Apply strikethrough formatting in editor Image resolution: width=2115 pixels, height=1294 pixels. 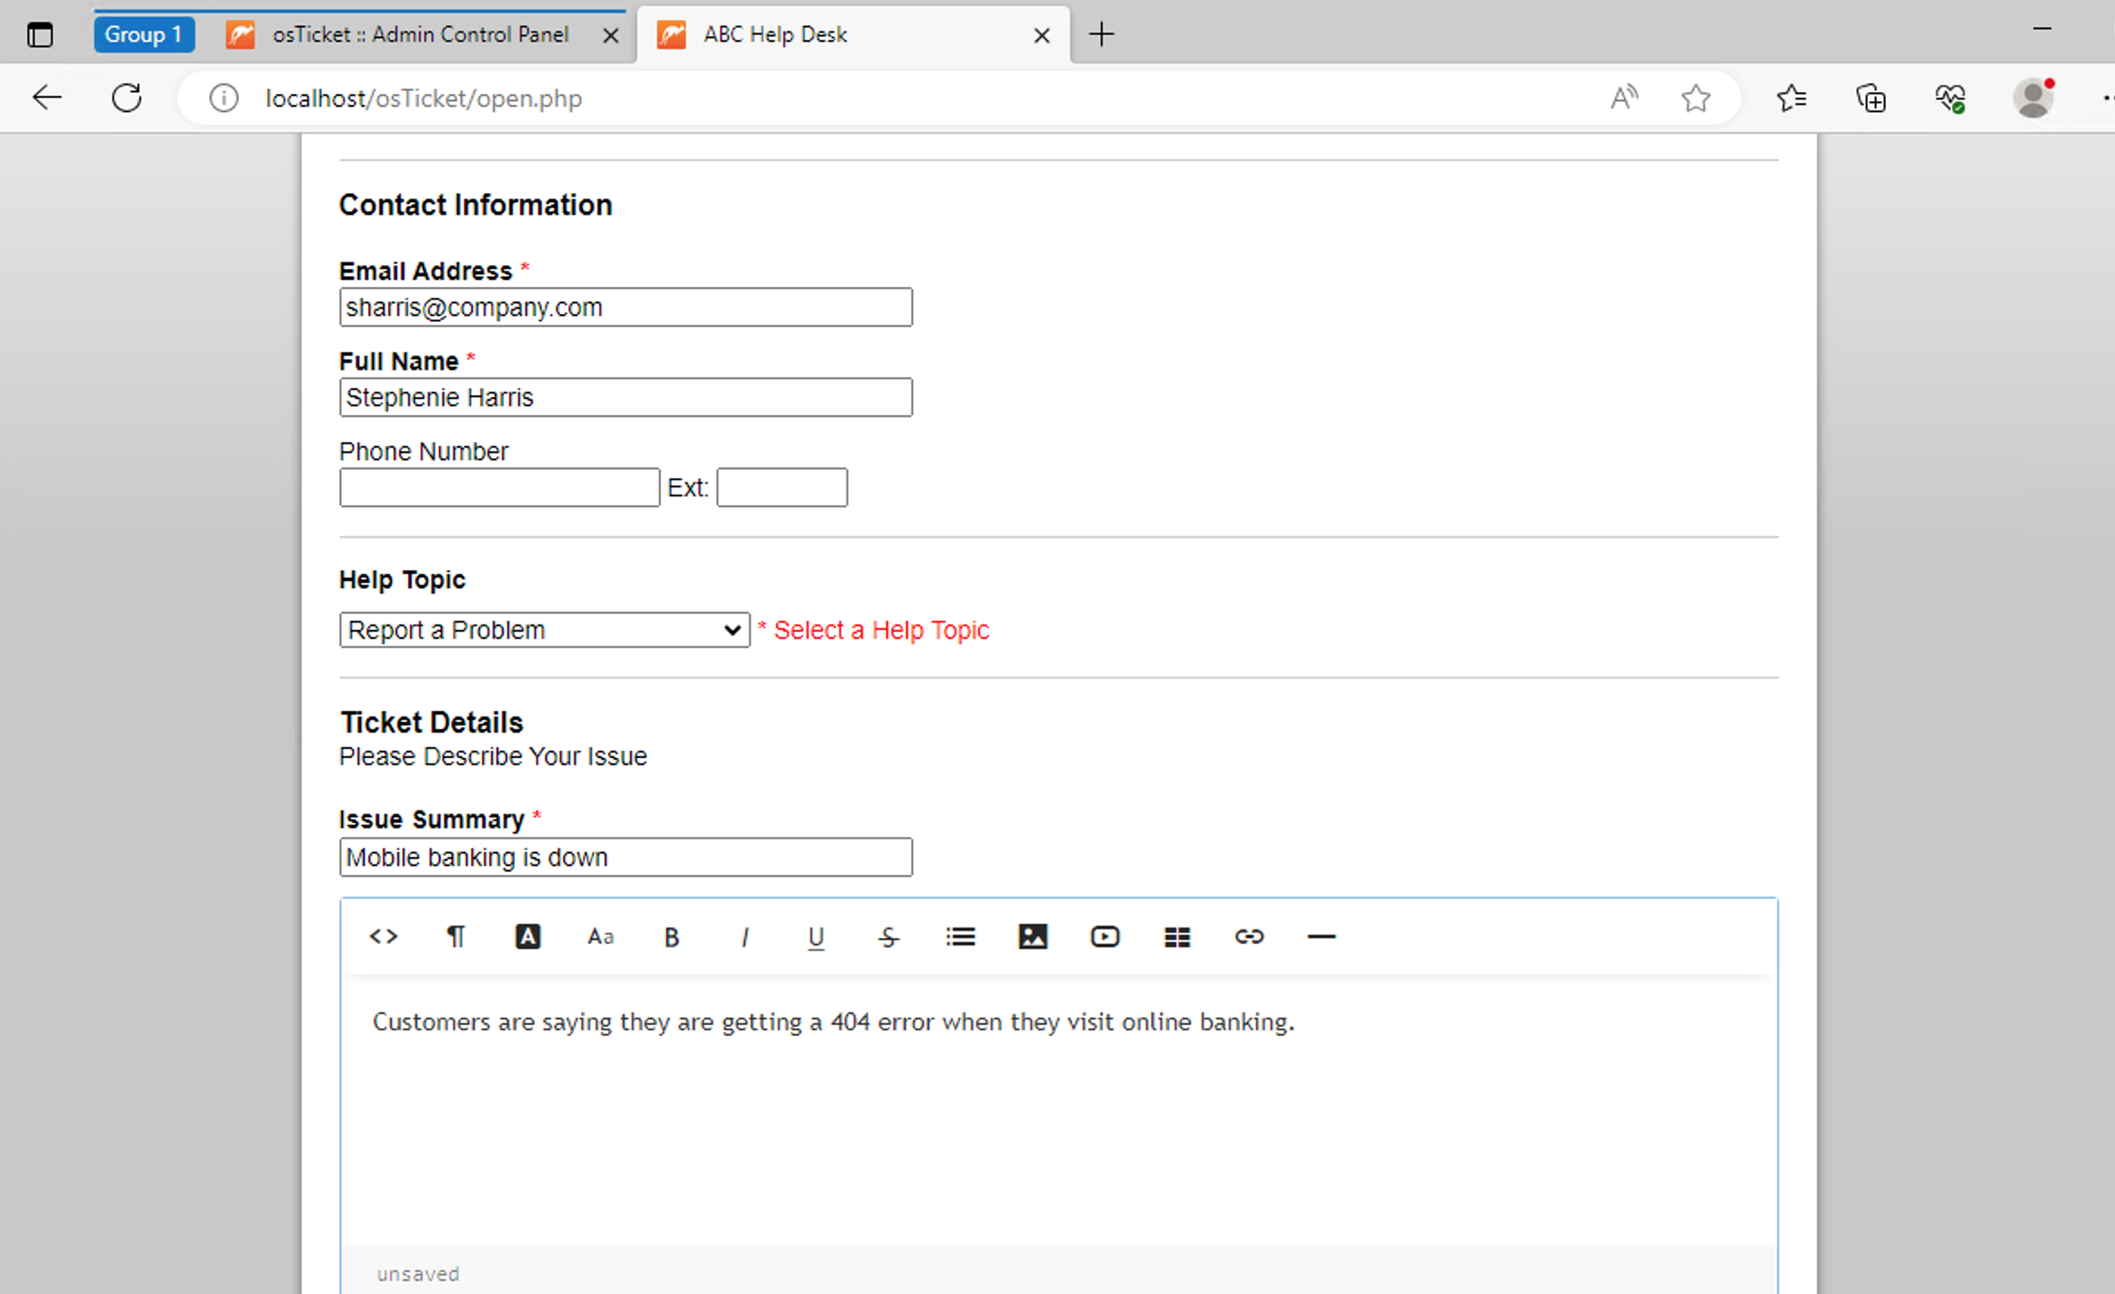coord(889,937)
